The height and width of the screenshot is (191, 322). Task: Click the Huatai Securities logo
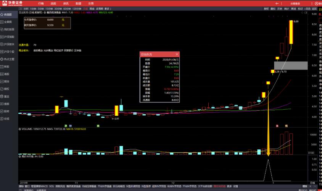click(x=12, y=3)
